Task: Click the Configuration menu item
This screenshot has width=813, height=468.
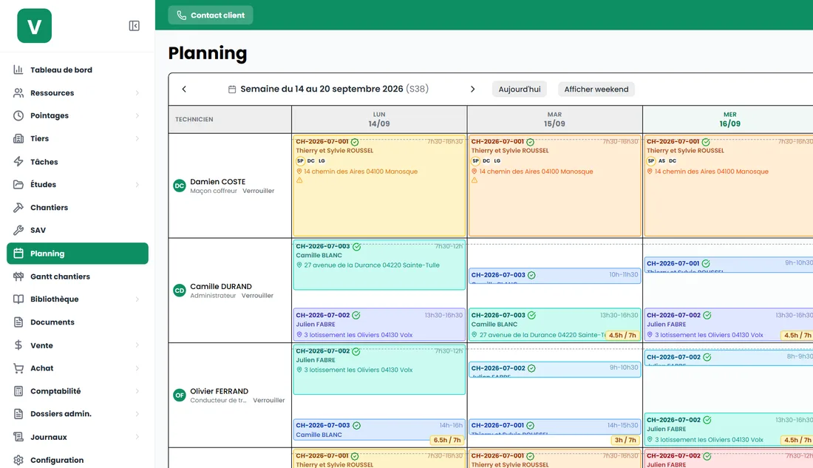Action: pyautogui.click(x=78, y=460)
